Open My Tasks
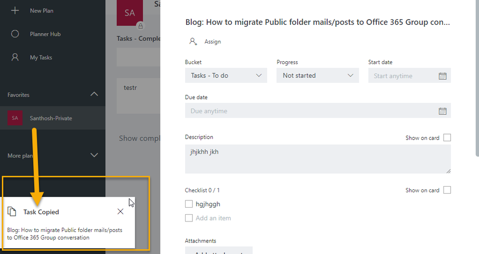The image size is (479, 254). click(x=41, y=57)
